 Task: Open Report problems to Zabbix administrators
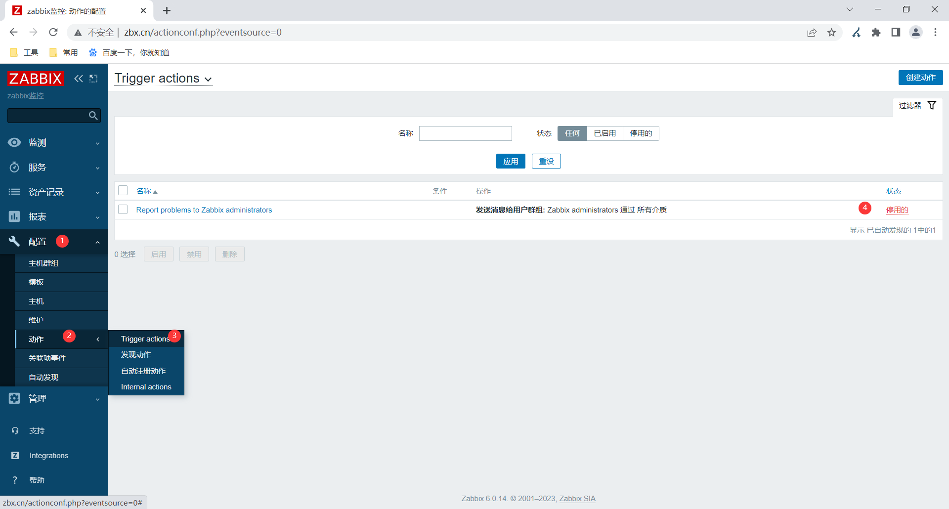coord(204,210)
